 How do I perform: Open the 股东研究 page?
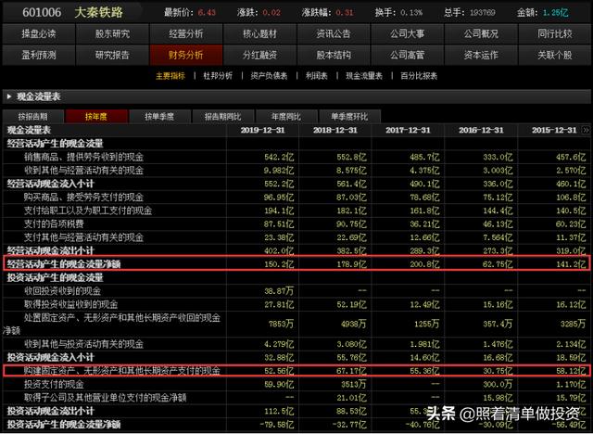pyautogui.click(x=112, y=33)
